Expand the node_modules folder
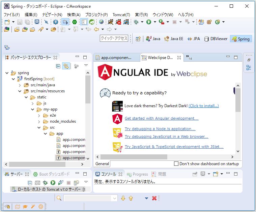Screen dimensions: 256x212 39,122
